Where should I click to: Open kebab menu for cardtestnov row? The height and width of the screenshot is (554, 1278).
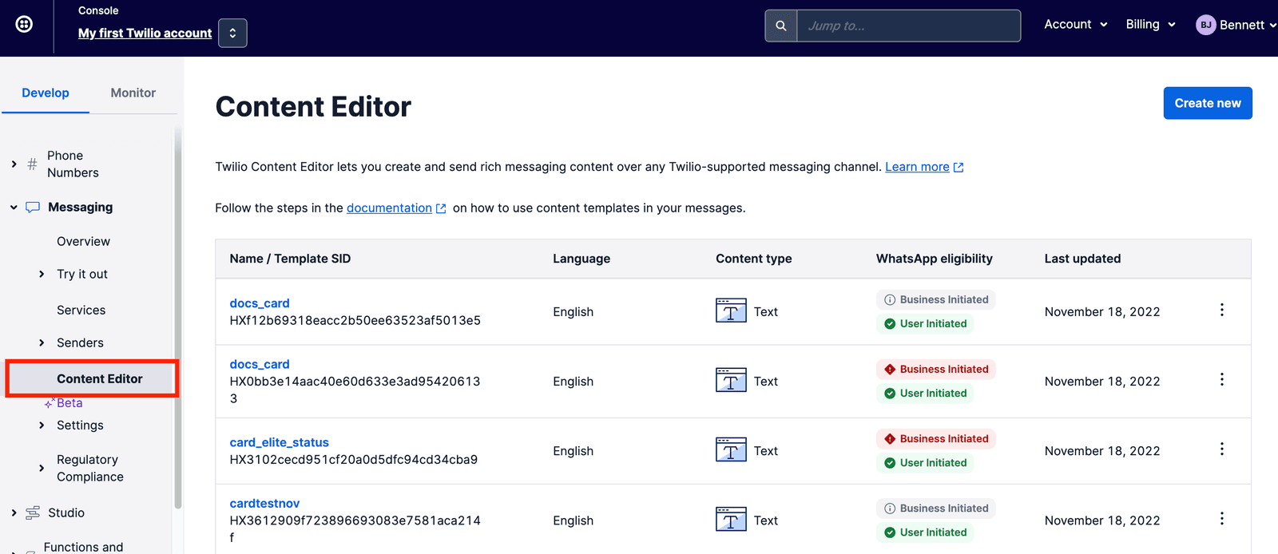(x=1221, y=519)
